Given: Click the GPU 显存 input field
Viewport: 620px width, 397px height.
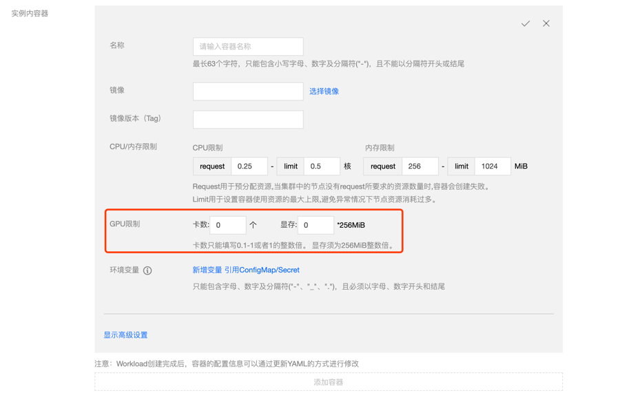Looking at the screenshot, I should pos(316,225).
